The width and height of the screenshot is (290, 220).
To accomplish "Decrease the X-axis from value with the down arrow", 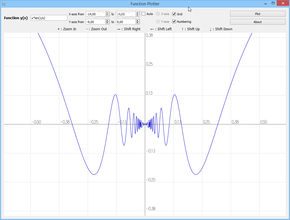I will 107,15.
